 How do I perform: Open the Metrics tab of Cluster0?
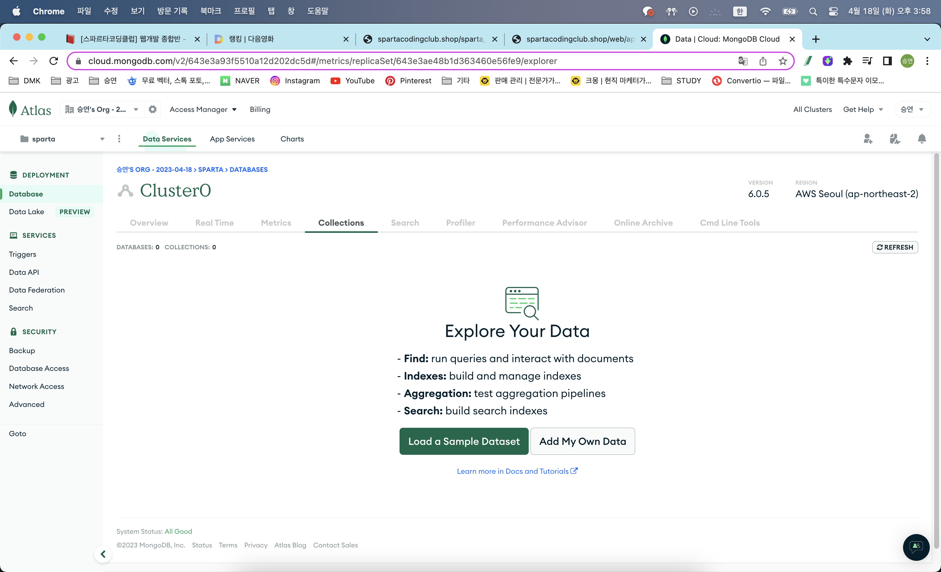point(276,223)
